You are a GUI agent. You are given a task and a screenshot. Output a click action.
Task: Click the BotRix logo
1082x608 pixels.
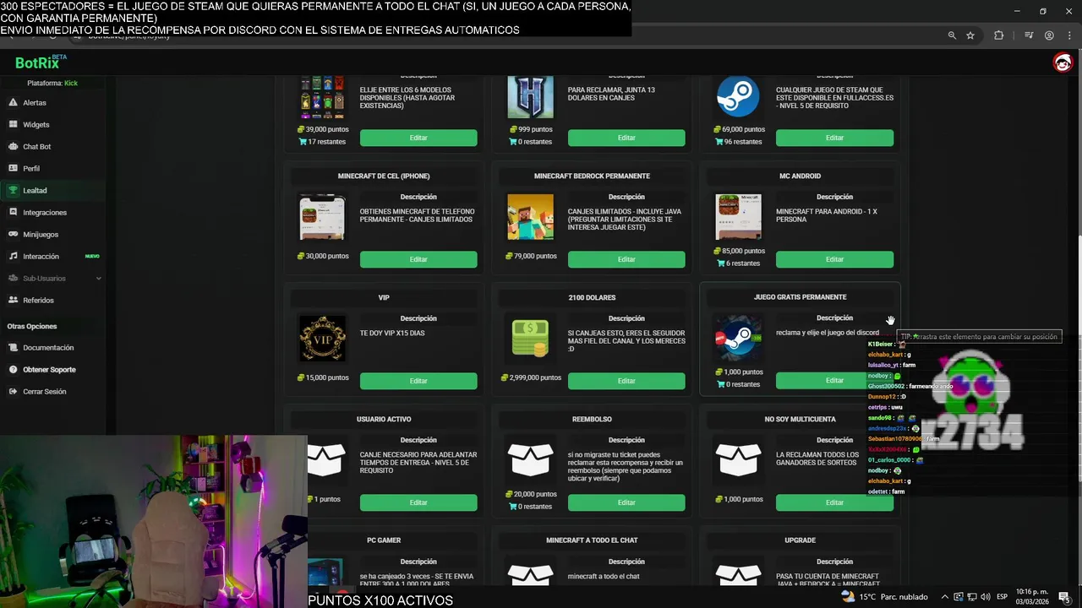41,62
